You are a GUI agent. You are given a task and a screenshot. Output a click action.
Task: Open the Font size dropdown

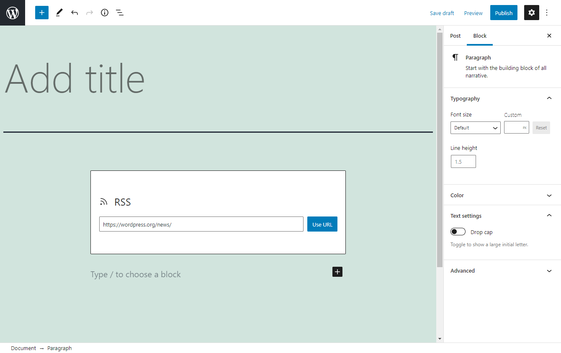475,128
